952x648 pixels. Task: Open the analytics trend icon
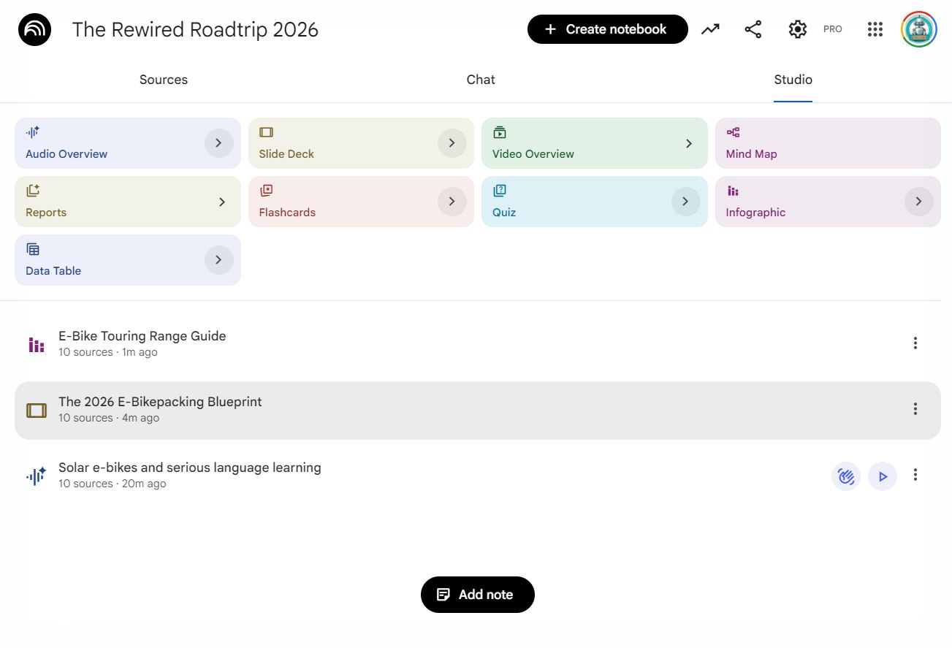coord(710,29)
